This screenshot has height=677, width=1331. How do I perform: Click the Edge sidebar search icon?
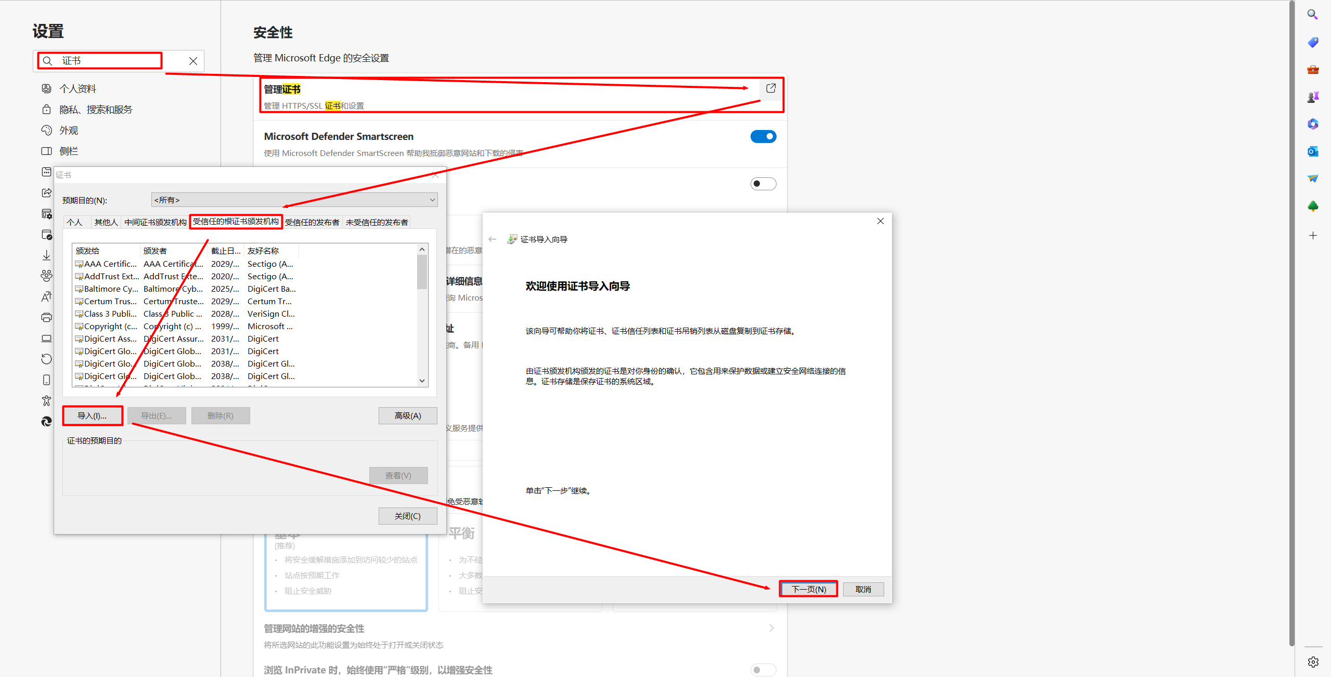point(1312,15)
